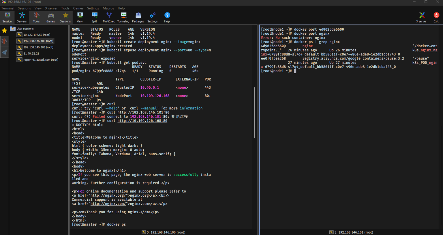Switch to tab 5. 192.168.146.100 (root)
This screenshot has width=443, height=235.
(x=164, y=232)
